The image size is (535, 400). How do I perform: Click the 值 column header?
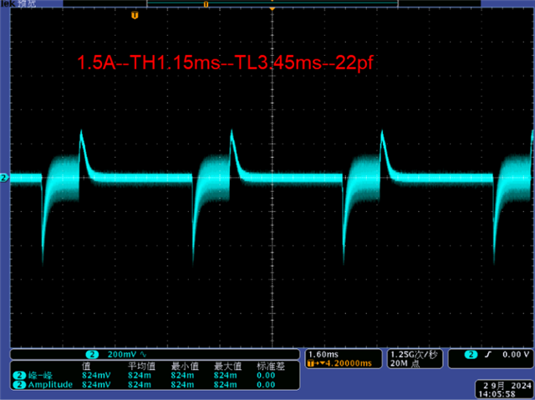click(86, 367)
